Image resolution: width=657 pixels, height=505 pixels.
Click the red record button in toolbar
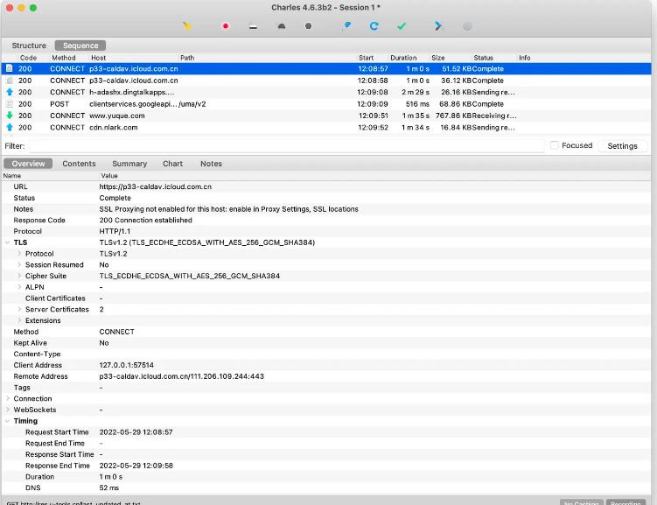tap(225, 26)
